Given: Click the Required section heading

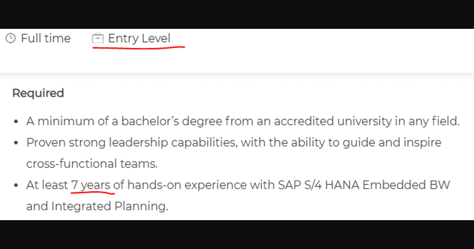Looking at the screenshot, I should coord(38,93).
